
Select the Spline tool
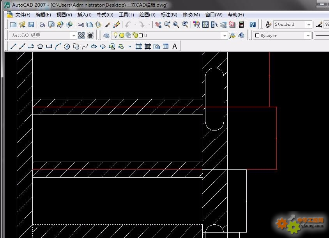click(85, 46)
